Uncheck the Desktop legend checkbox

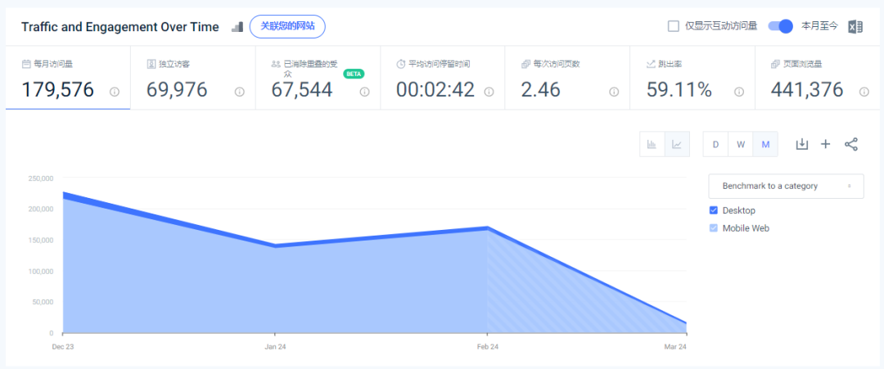pos(714,210)
